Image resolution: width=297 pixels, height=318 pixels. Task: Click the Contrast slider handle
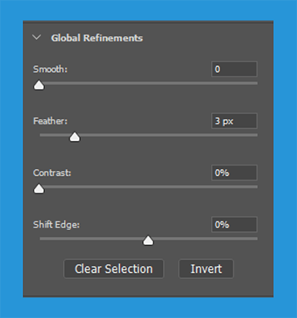pos(39,188)
